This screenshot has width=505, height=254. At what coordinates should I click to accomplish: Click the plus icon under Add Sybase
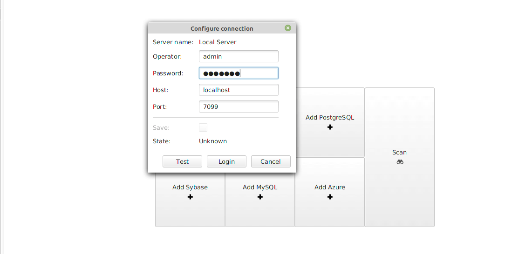[x=190, y=197]
